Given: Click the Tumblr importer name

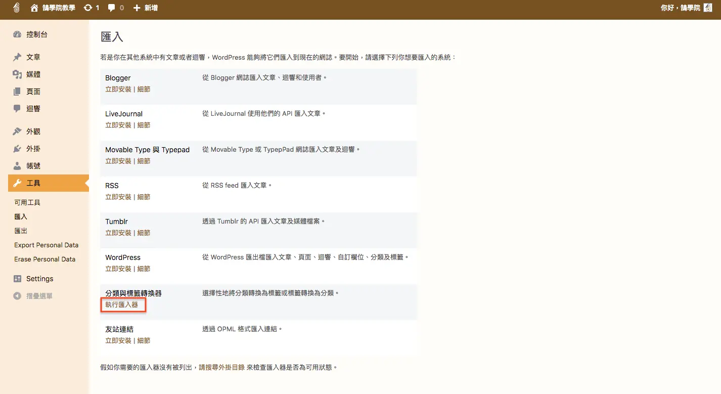Looking at the screenshot, I should 116,222.
